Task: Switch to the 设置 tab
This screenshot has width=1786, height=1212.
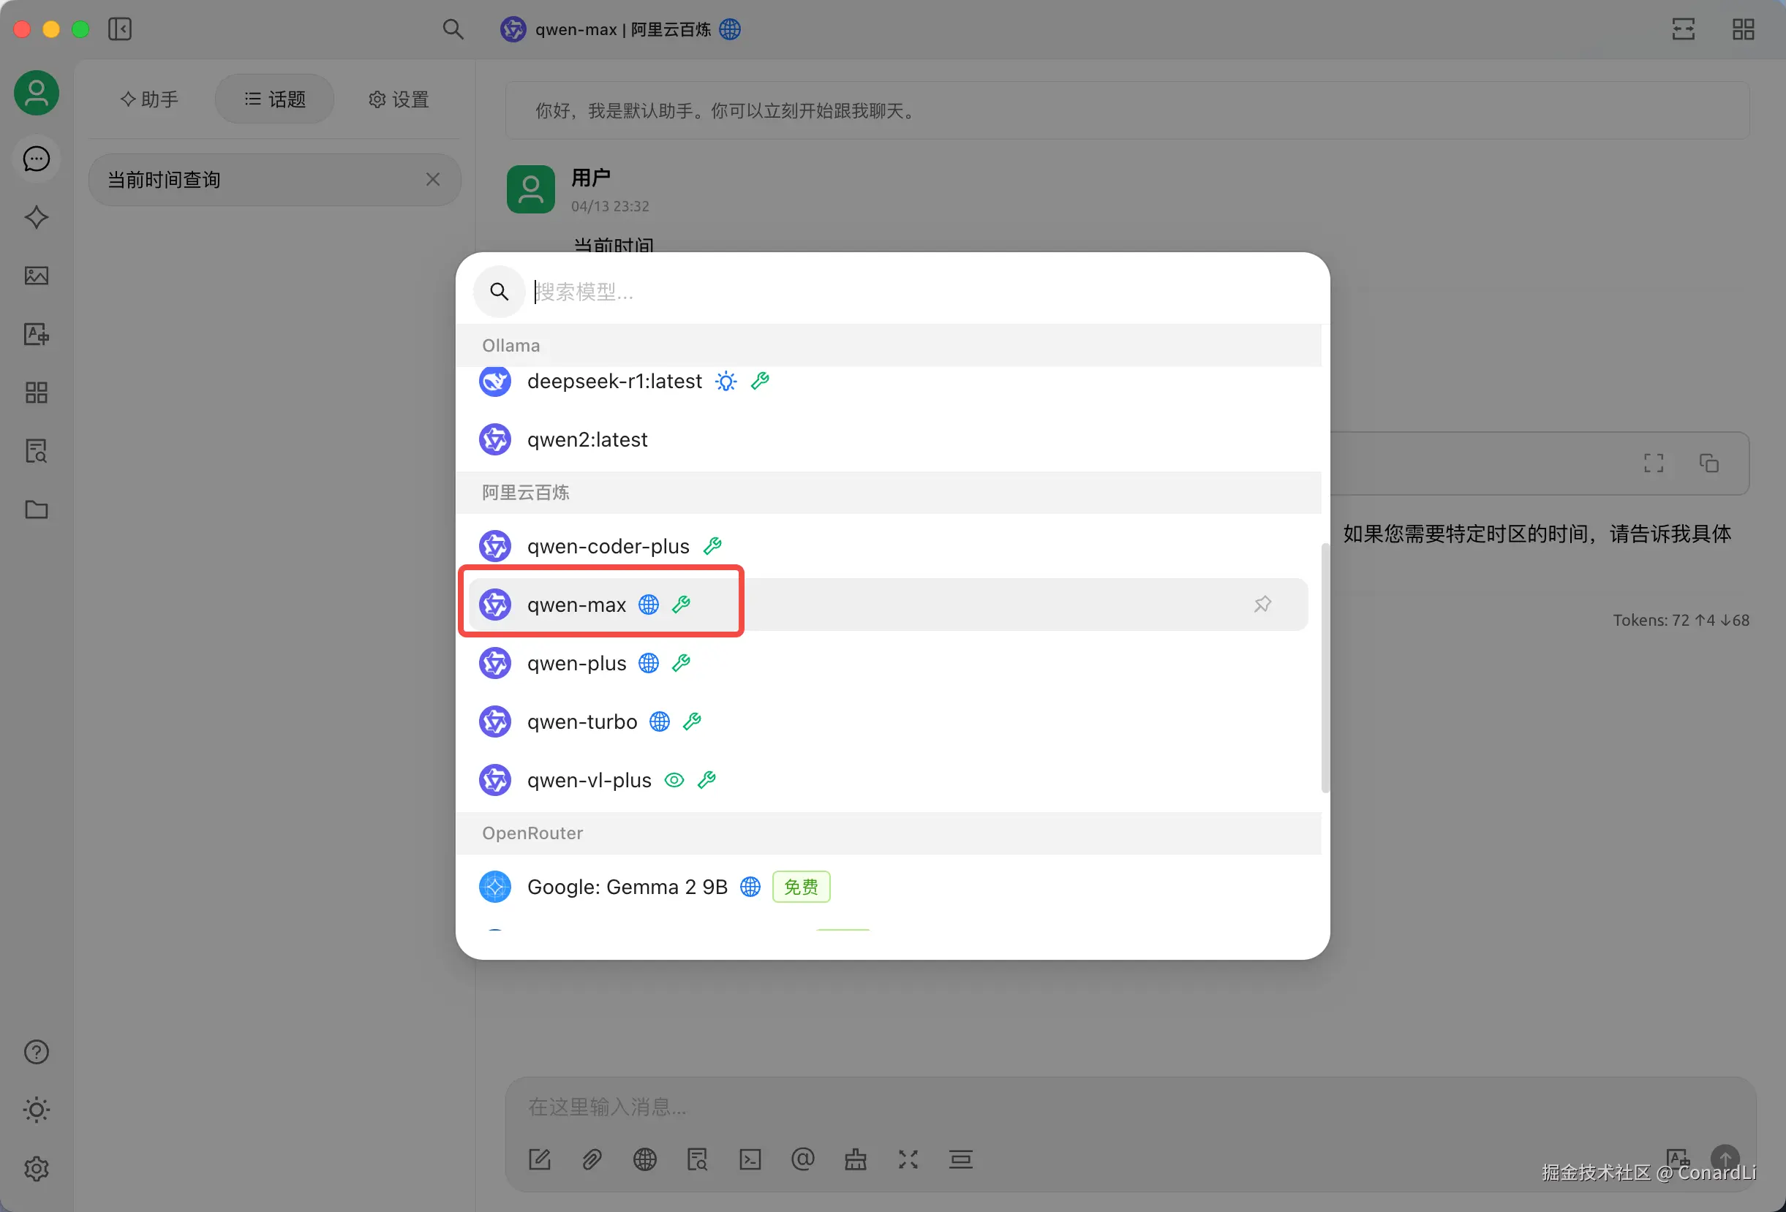Action: (x=398, y=99)
